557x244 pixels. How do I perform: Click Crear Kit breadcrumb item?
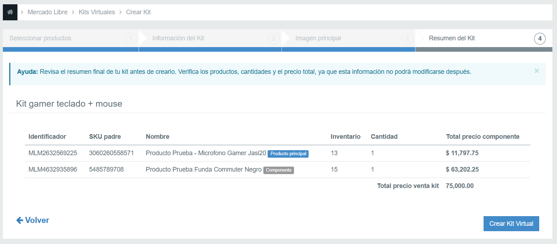[x=138, y=12]
